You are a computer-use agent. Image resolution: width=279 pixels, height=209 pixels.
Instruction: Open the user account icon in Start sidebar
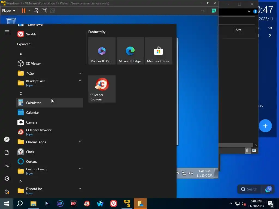(x=7, y=139)
